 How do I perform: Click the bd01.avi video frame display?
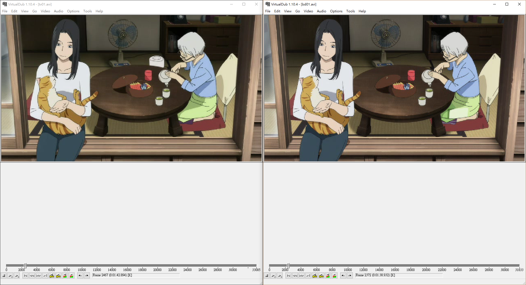pos(395,88)
